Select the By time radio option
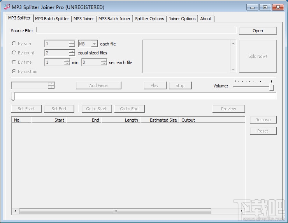 tap(22, 62)
